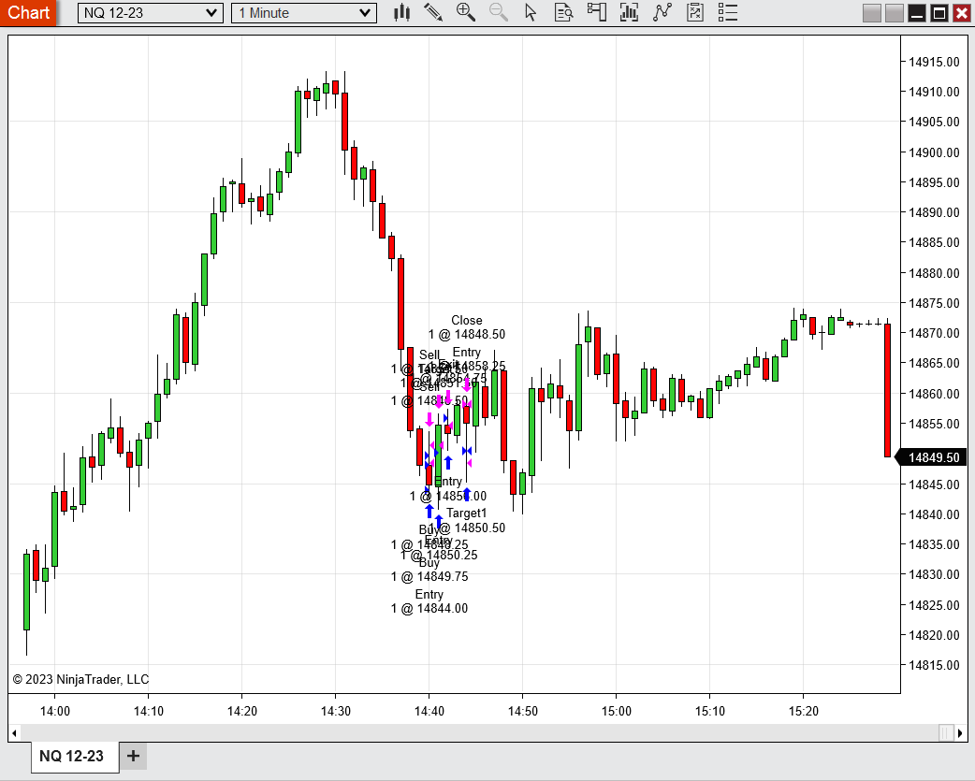Open the NQ 12-23 instrument dropdown
The height and width of the screenshot is (781, 975).
(150, 13)
